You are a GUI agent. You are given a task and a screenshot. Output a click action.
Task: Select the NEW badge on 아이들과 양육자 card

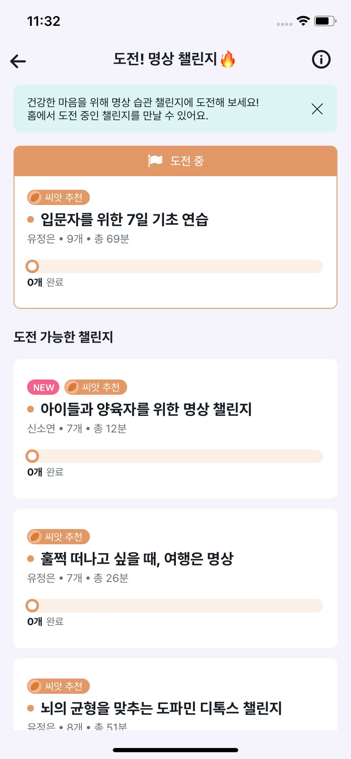click(x=43, y=387)
